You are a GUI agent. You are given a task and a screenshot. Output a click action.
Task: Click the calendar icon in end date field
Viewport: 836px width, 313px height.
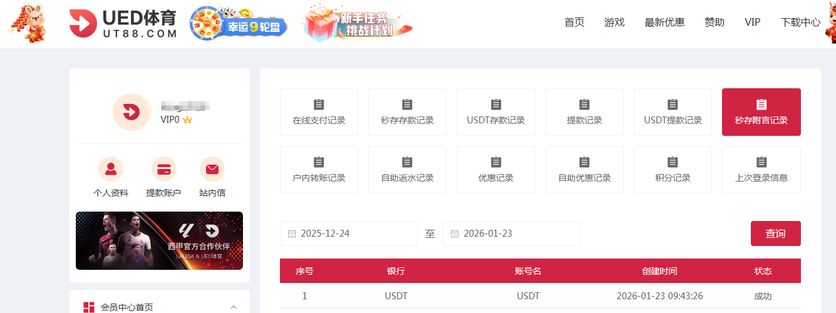[x=455, y=233]
